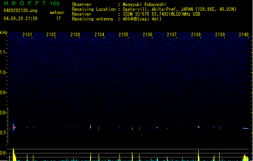Click the 2138 time axis marker
Viewport: 253px width, 161px height.
point(196,35)
